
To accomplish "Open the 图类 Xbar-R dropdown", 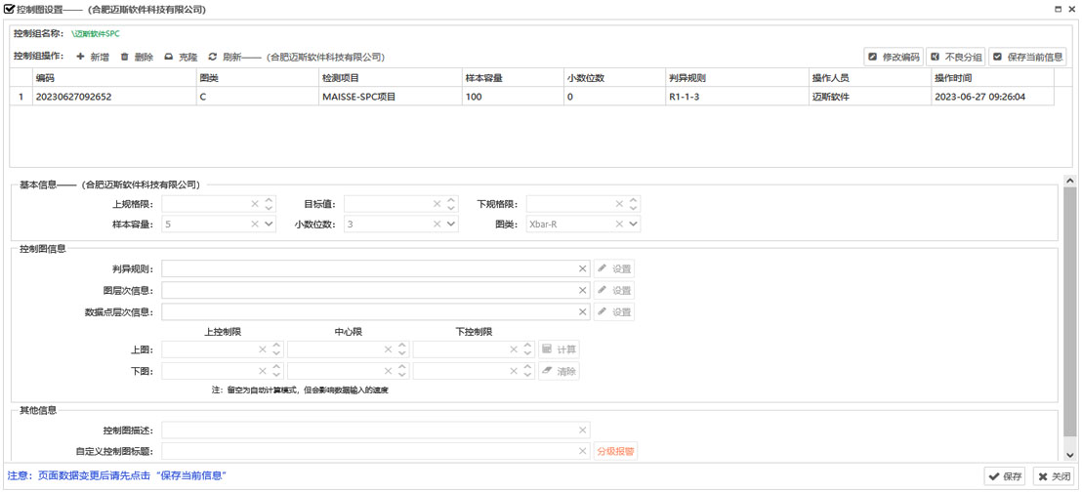I will [634, 225].
